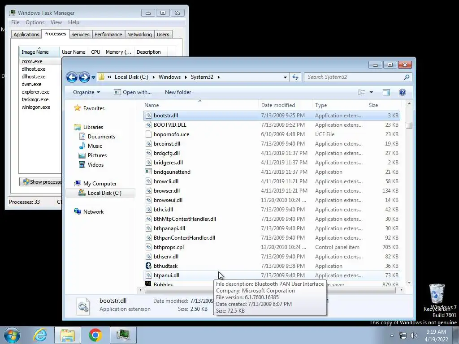Click Windows breadcrumb in address bar
The width and height of the screenshot is (459, 344).
point(169,77)
